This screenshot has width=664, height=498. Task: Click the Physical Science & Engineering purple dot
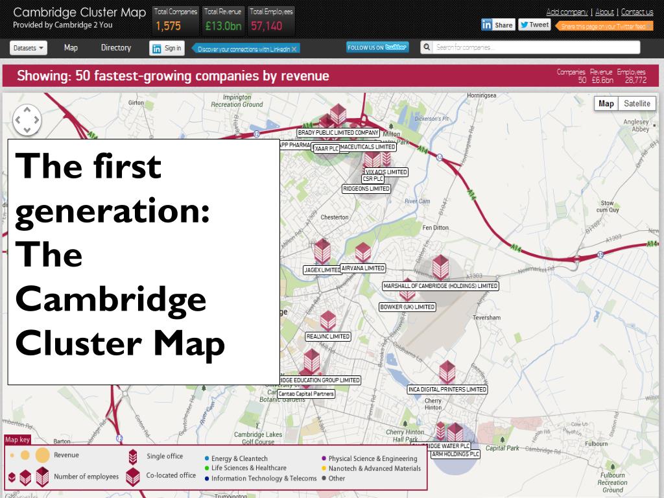tap(324, 458)
